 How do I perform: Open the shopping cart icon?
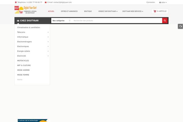click(155, 11)
